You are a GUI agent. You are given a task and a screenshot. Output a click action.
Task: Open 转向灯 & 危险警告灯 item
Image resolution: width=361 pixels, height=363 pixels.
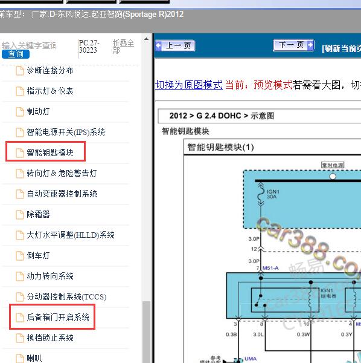[62, 173]
